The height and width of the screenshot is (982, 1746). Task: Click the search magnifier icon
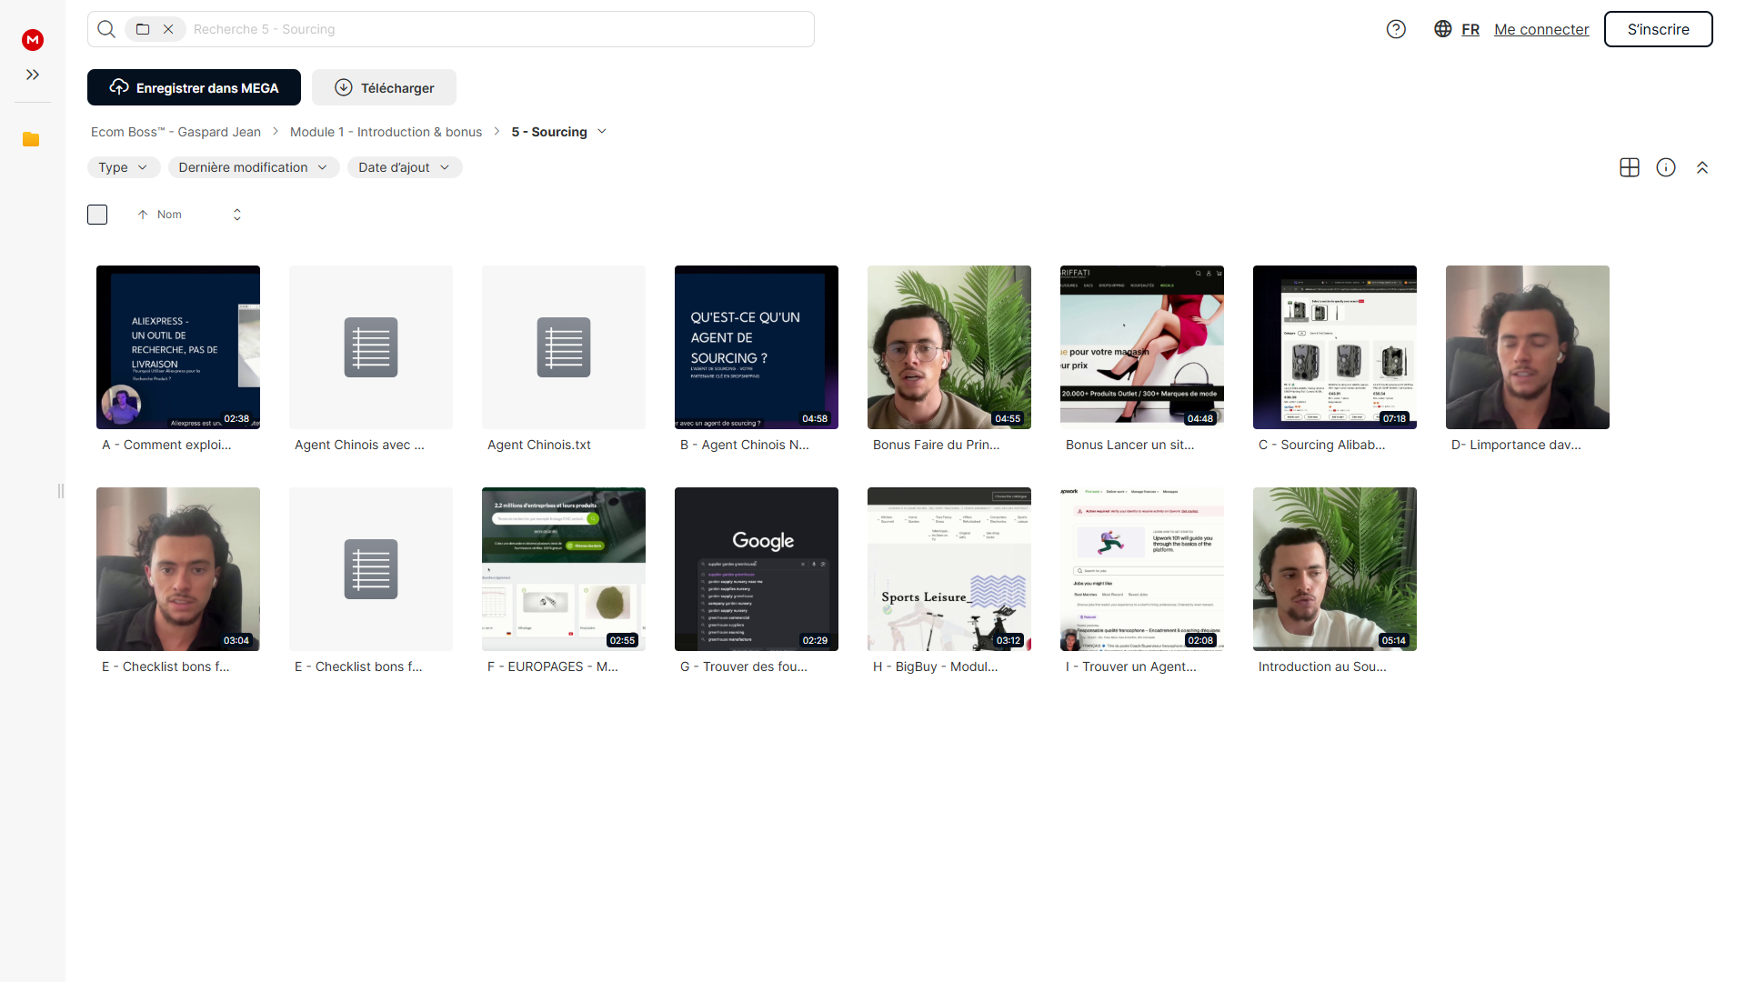[x=106, y=29]
